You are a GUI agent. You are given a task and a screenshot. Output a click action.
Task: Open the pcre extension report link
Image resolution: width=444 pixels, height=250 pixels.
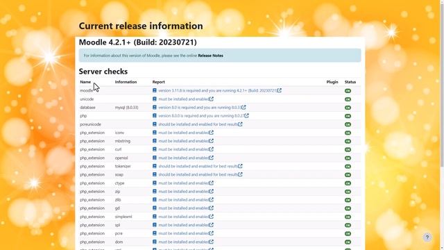coord(183,233)
